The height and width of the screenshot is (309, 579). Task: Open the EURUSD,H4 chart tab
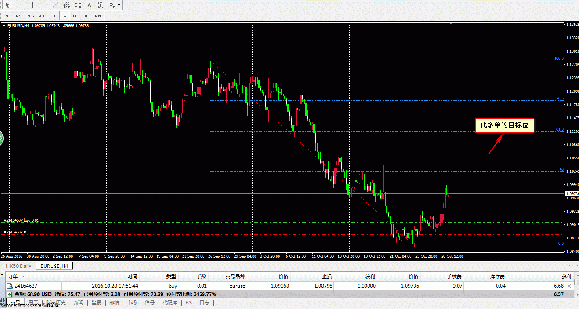54,266
